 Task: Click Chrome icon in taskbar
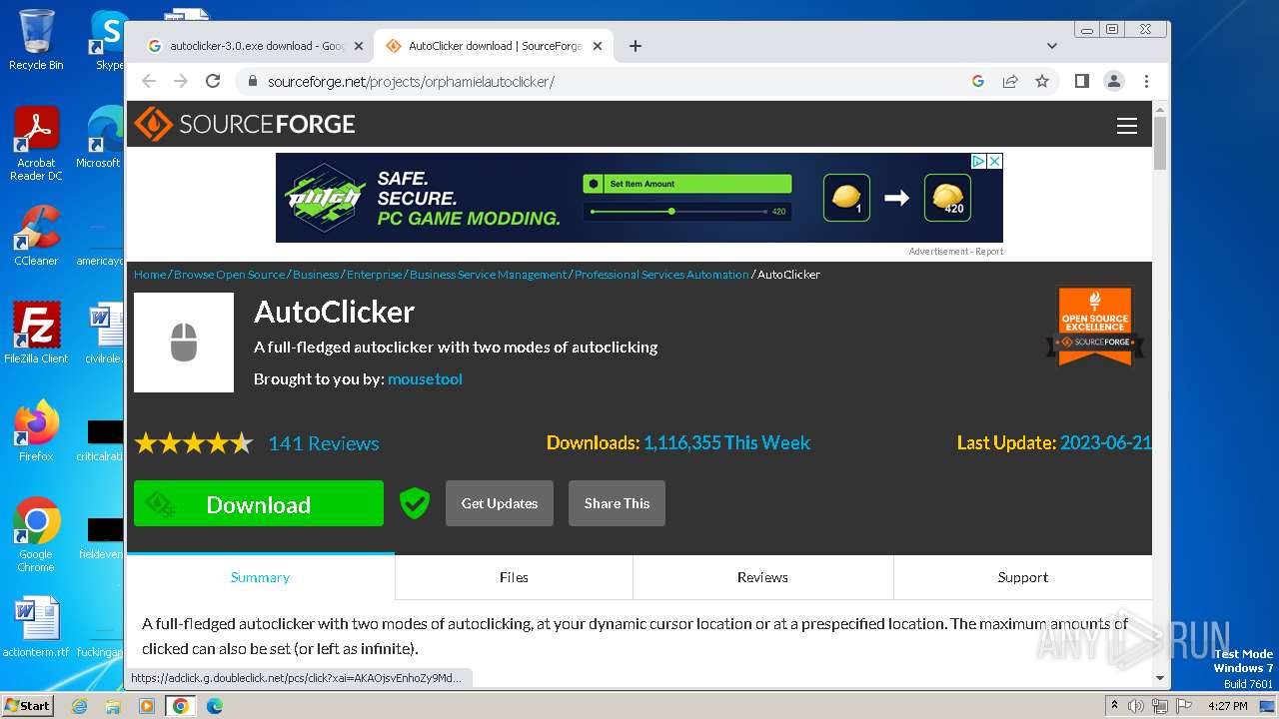click(x=181, y=706)
